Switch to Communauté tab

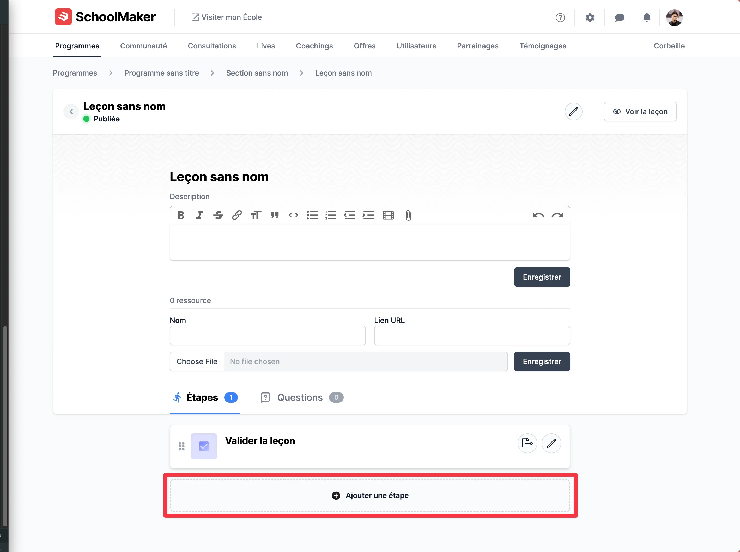tap(143, 46)
